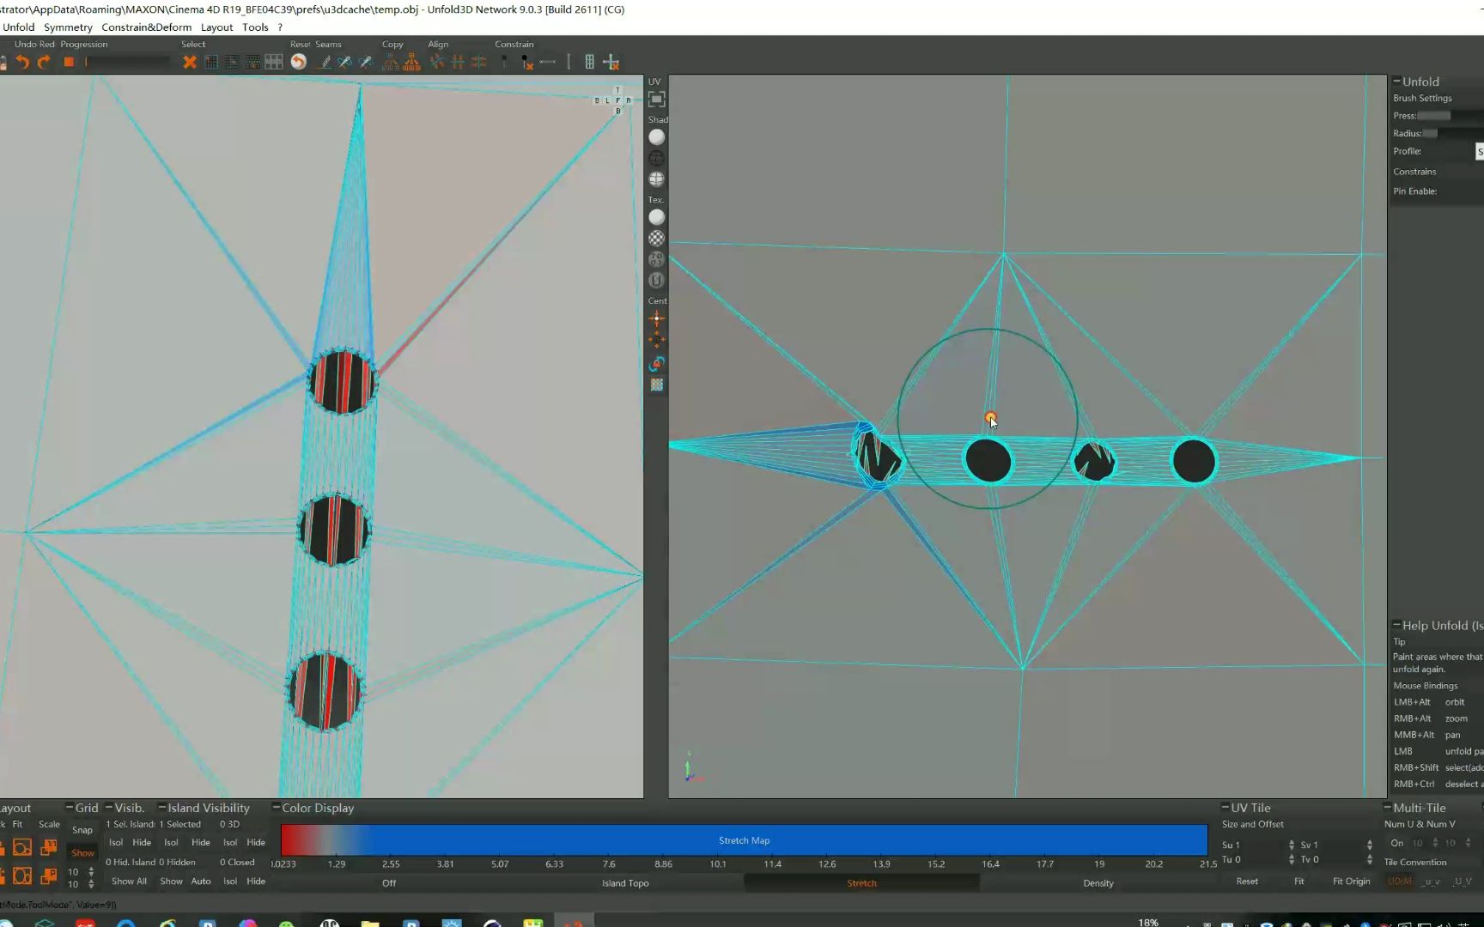This screenshot has height=927, width=1484.
Task: Collapse the Color Display panel
Action: pos(277,807)
